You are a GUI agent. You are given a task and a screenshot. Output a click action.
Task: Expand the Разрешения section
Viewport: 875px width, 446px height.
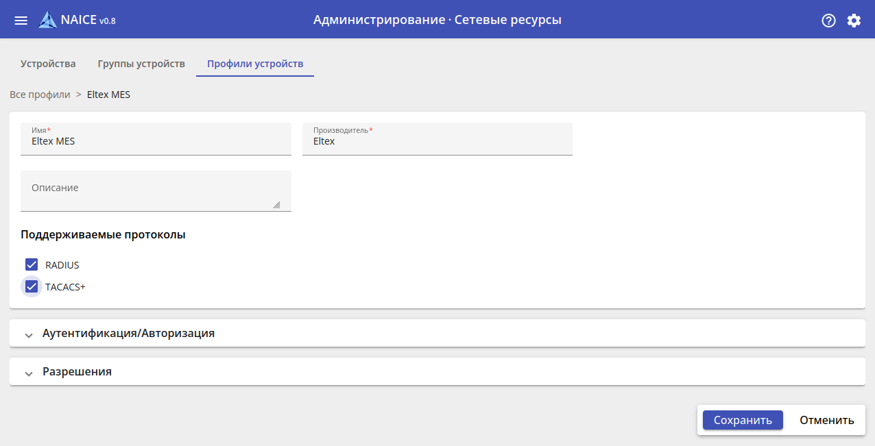coord(77,372)
